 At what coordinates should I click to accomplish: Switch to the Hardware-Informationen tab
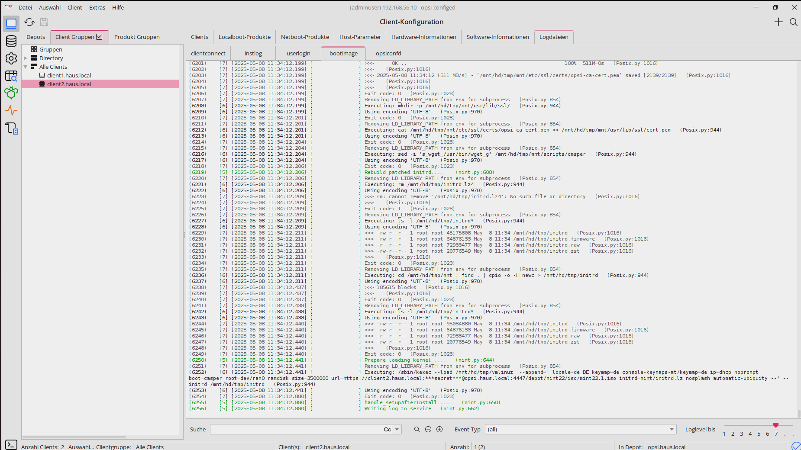[x=423, y=37]
